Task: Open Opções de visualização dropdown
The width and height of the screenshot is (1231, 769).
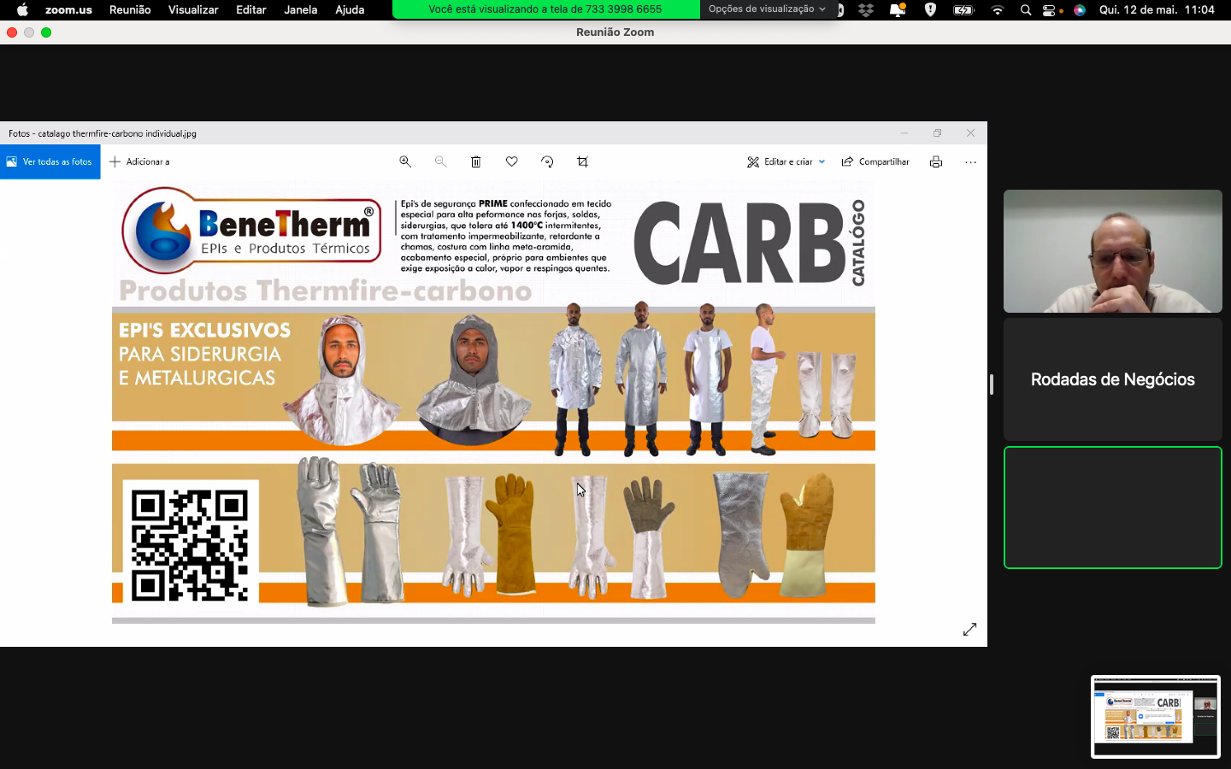Action: (767, 9)
